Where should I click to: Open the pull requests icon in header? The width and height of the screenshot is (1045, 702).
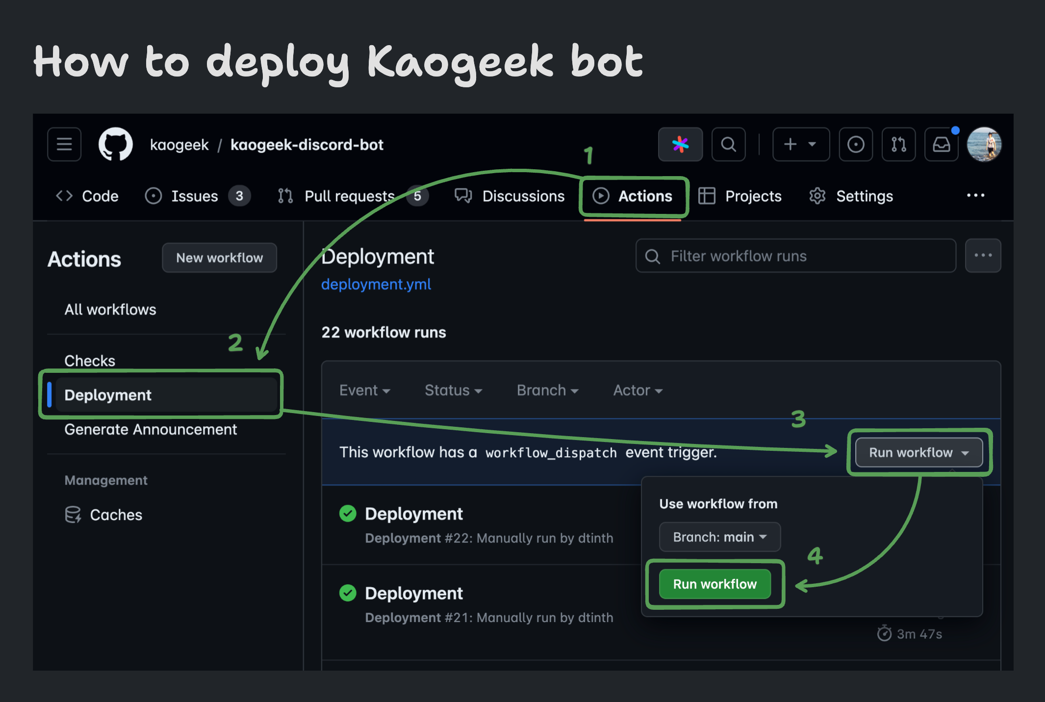pos(898,144)
